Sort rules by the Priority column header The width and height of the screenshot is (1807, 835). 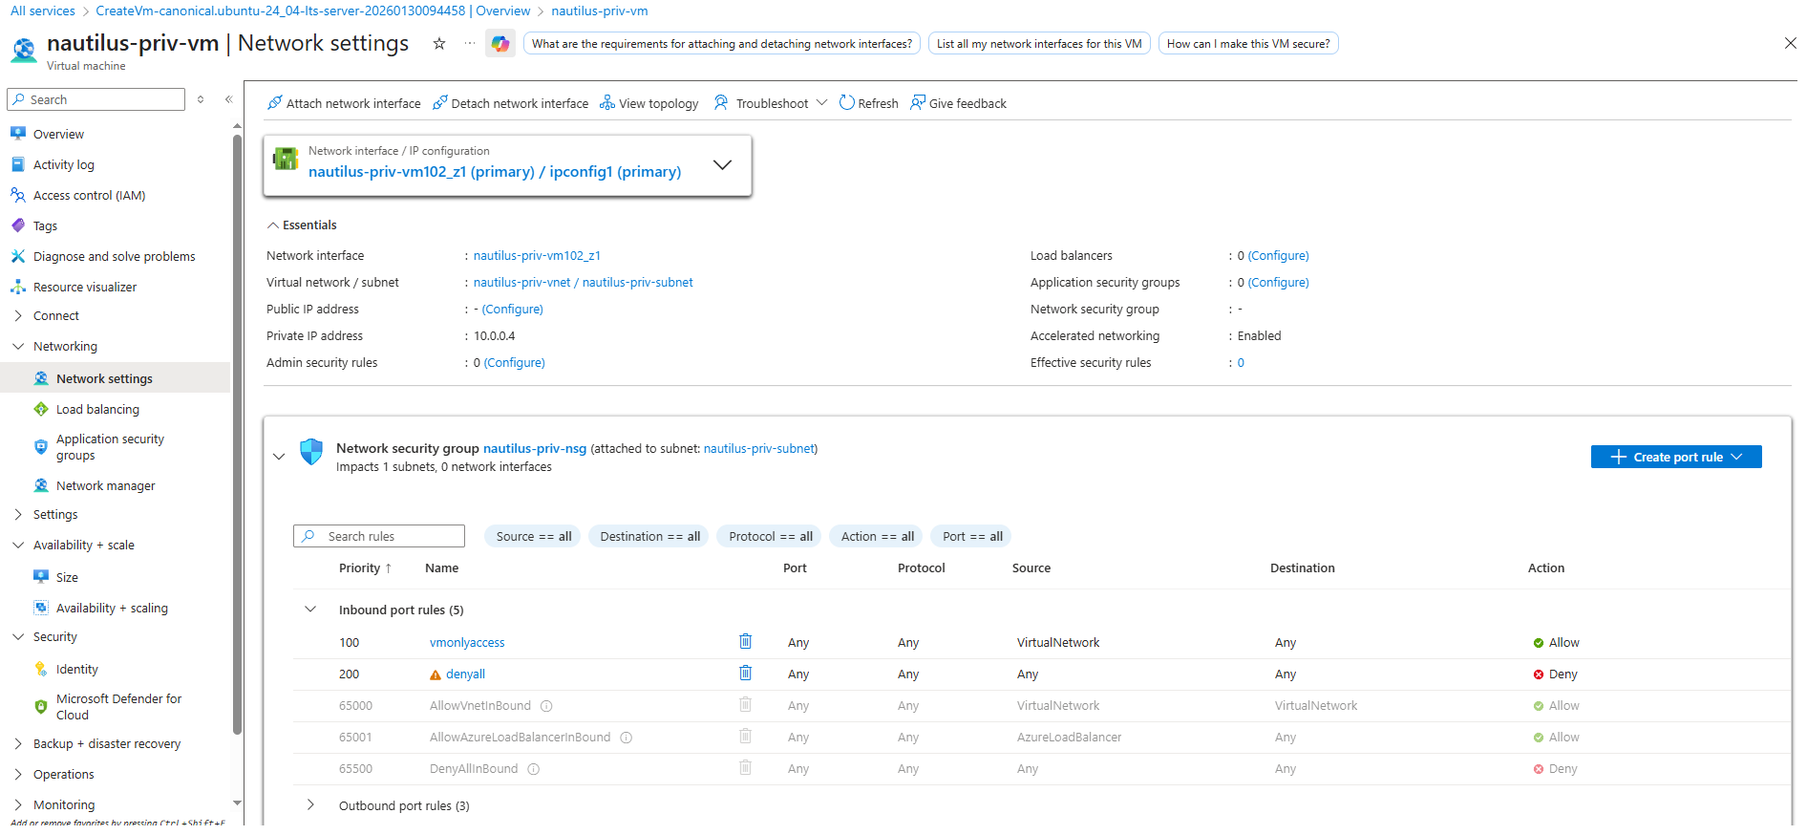tap(365, 567)
